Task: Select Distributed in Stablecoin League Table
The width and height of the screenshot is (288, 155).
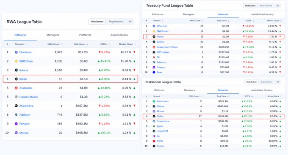Action: pyautogui.click(x=252, y=82)
